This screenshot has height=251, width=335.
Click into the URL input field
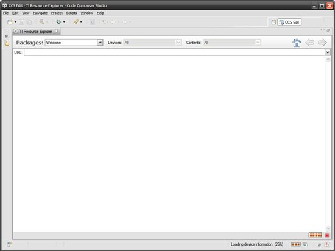click(175, 52)
